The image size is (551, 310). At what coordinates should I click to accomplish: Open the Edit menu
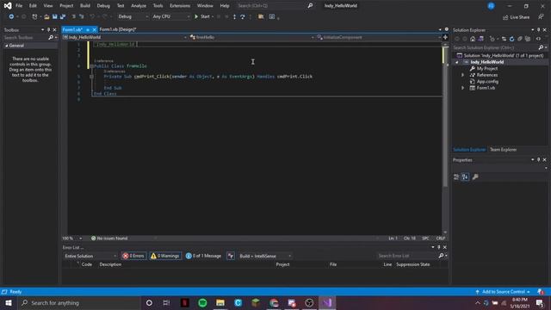click(33, 6)
